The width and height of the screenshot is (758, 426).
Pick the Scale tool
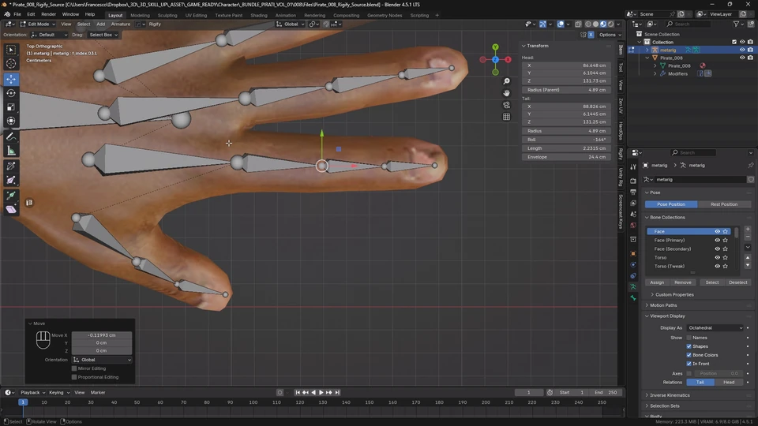[x=10, y=107]
